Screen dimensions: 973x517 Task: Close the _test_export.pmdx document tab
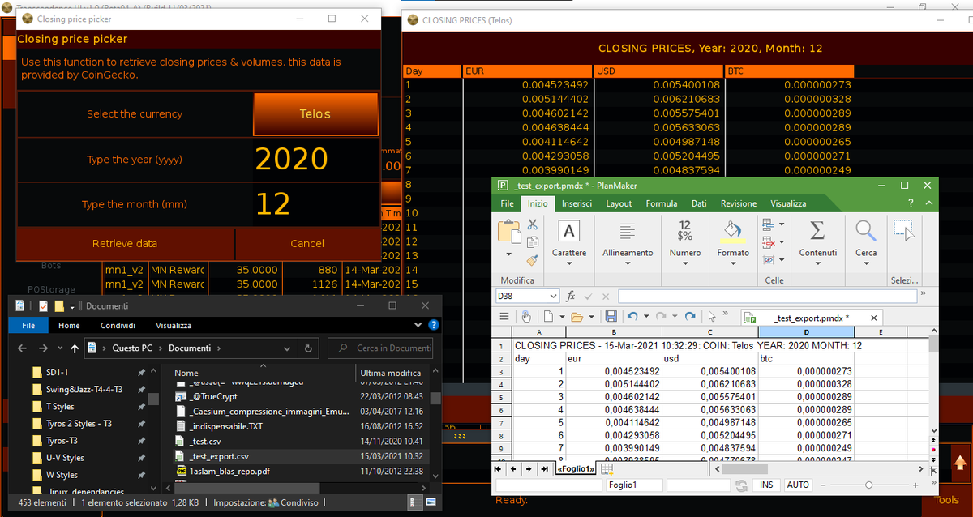[x=873, y=318]
